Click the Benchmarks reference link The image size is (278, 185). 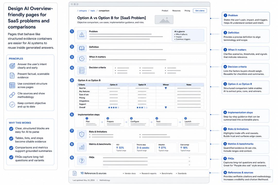click(167, 173)
